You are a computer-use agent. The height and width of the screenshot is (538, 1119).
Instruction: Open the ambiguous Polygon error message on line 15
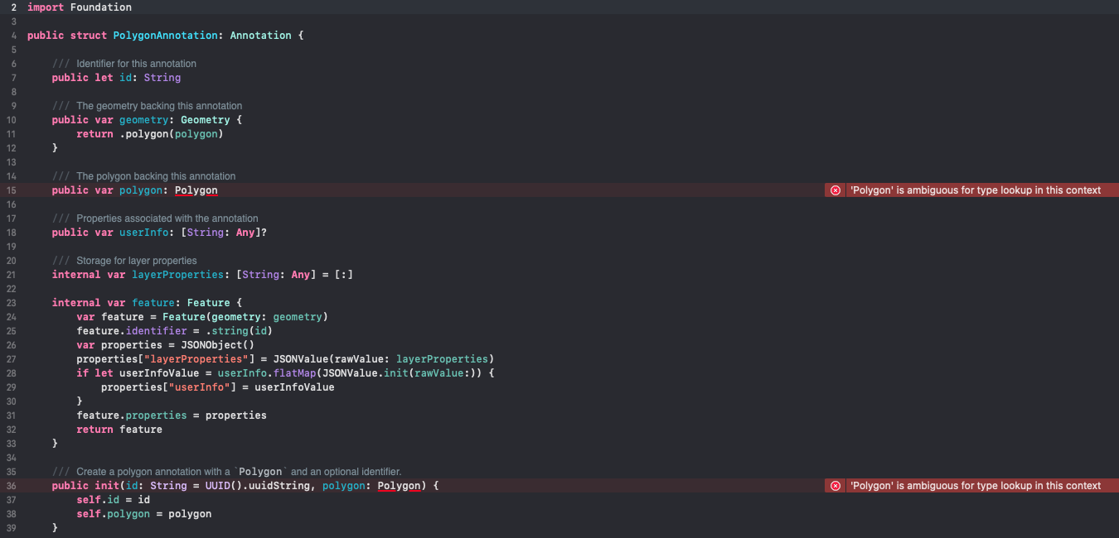point(976,190)
